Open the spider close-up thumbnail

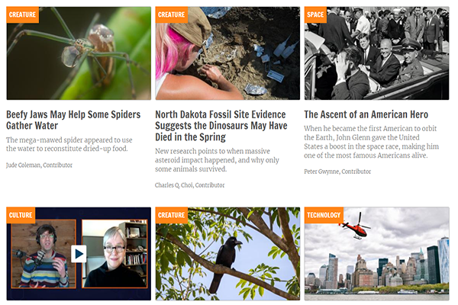click(79, 53)
